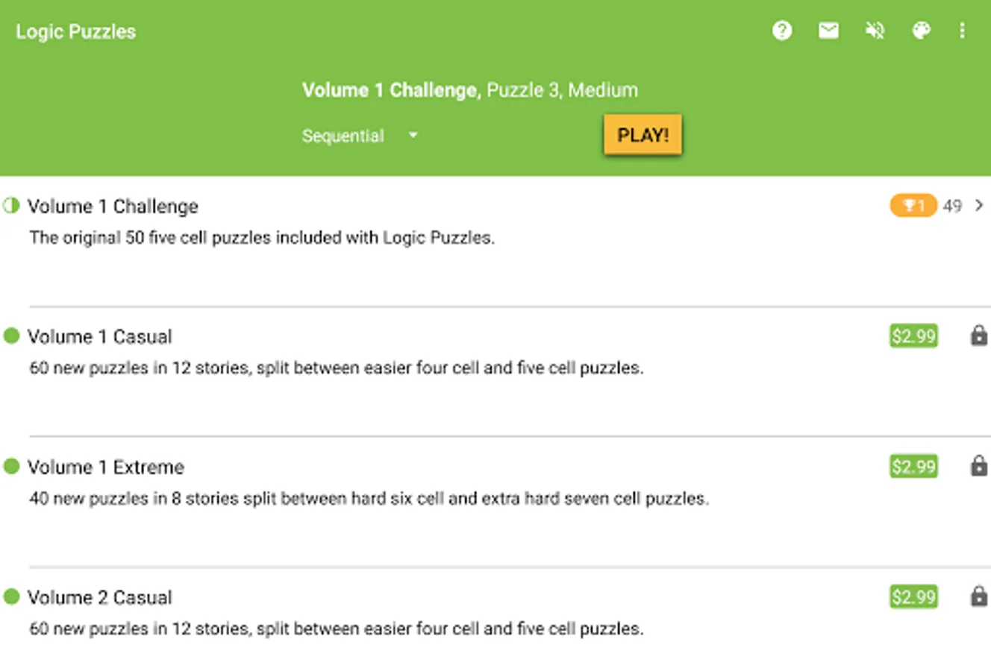Buy Volume 1 Casual for $2.99
This screenshot has height=671, width=991.
[x=913, y=336]
